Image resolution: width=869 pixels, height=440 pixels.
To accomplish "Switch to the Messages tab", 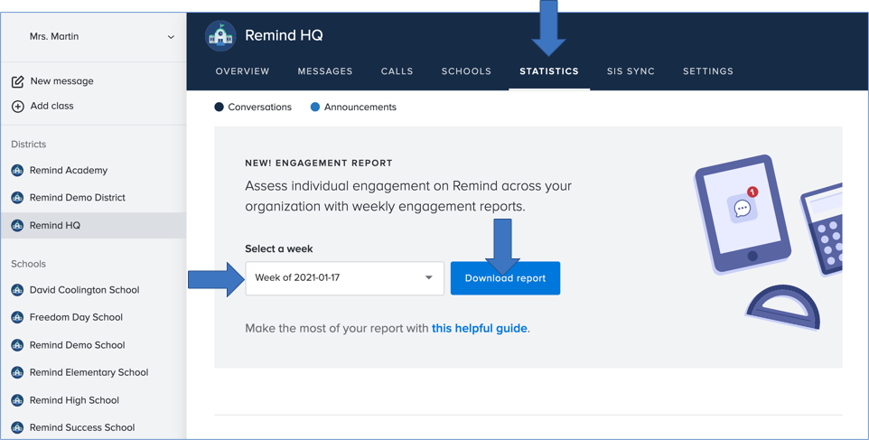I will (325, 71).
